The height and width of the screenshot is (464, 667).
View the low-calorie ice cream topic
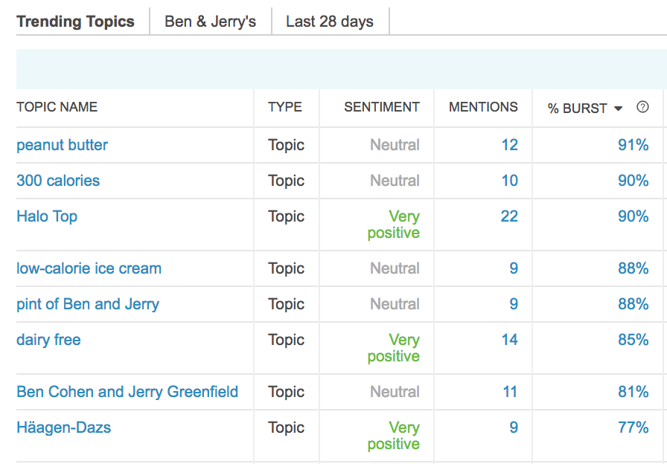89,268
